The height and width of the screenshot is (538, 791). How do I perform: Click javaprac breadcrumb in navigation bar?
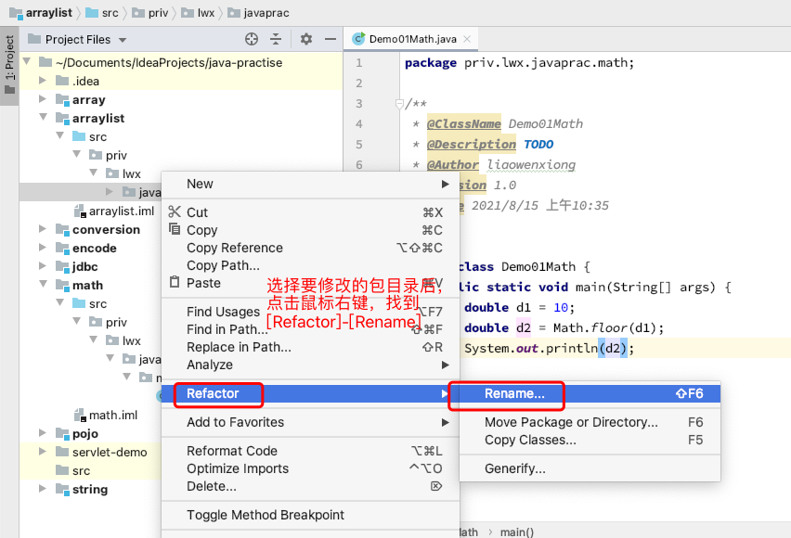coord(258,13)
